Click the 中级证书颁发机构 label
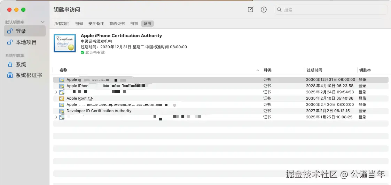 coord(96,41)
